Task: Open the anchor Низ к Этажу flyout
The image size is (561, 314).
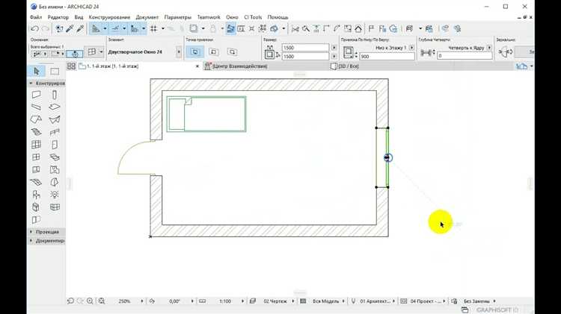Action: [411, 48]
